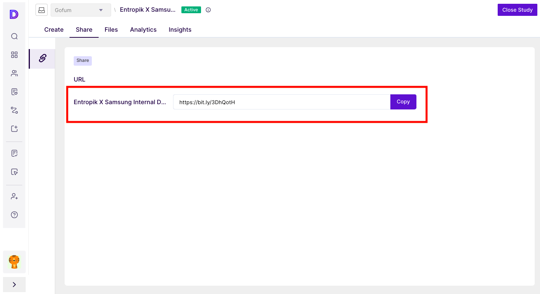Click the Entropik X Samsung Internal D... label
The height and width of the screenshot is (294, 540).
[x=120, y=102]
